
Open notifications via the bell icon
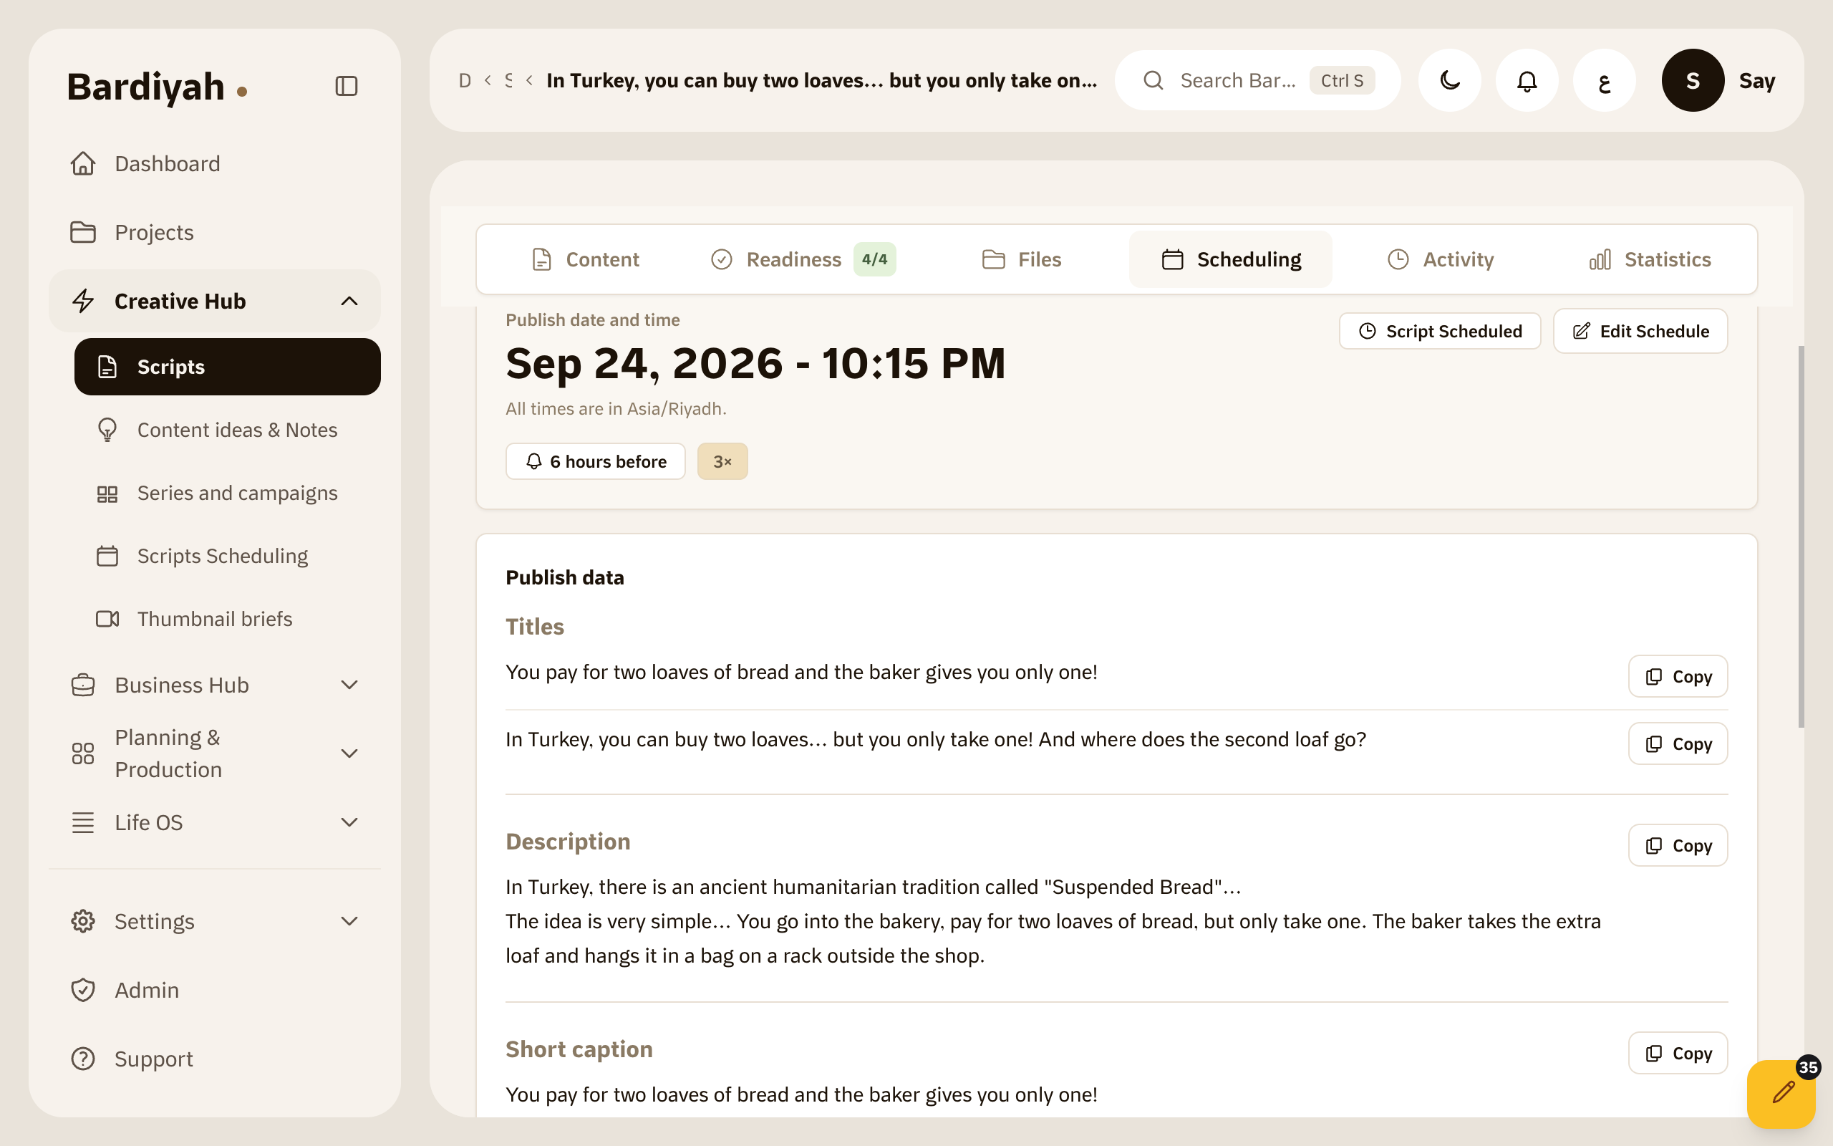[x=1527, y=80]
